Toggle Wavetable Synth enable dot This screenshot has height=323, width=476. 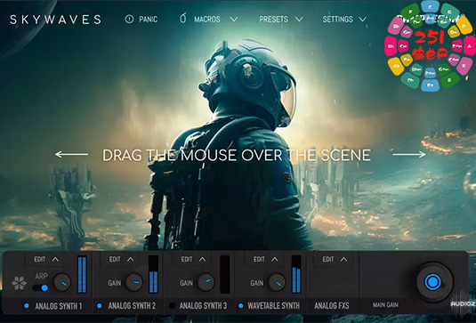(241, 306)
